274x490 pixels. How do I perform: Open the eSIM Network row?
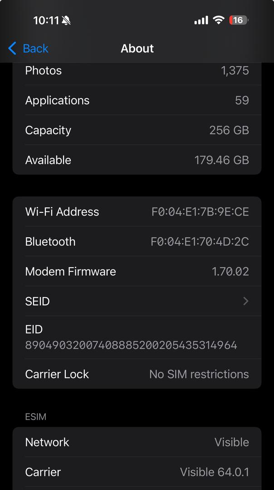coord(136,442)
